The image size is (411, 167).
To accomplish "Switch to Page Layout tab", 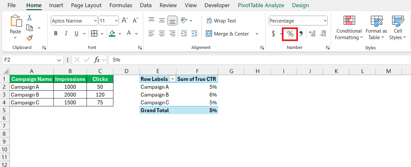I will (x=86, y=5).
